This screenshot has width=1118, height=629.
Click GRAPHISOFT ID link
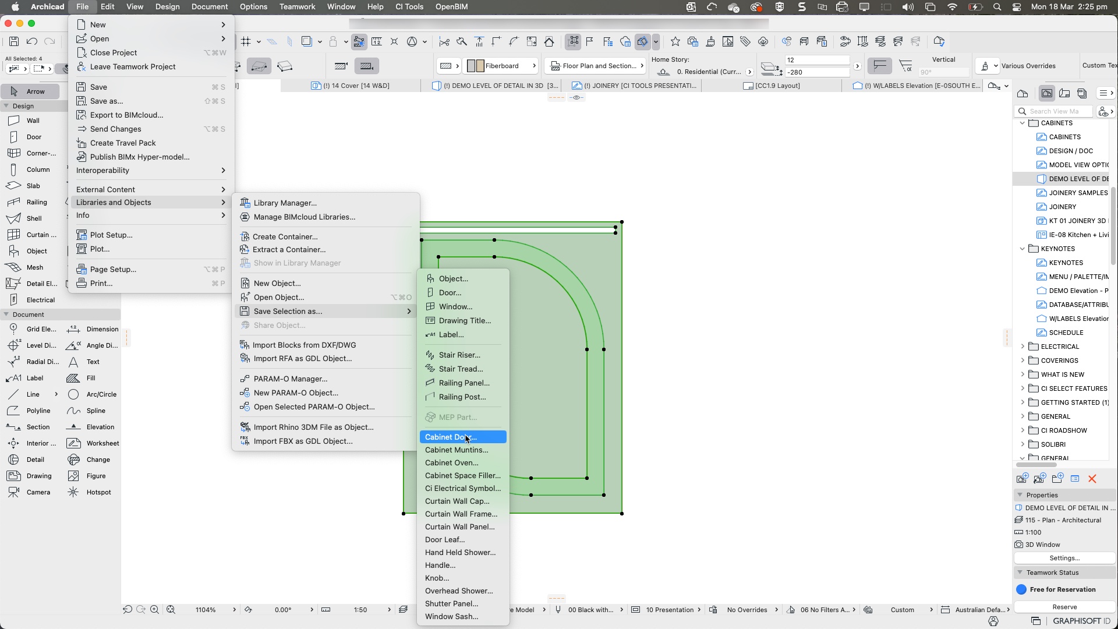1081,621
